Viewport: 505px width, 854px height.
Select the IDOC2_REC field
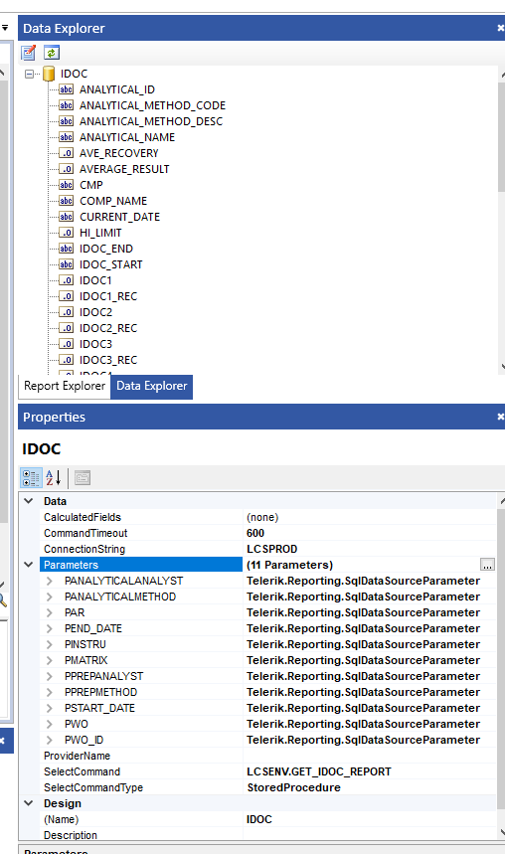click(108, 328)
